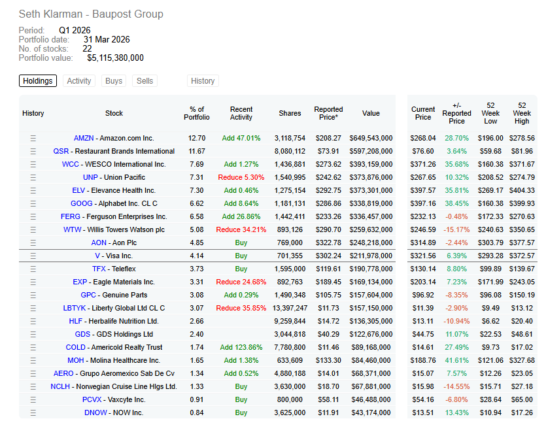Open the WCC ticker link
The height and width of the screenshot is (421, 546).
pos(71,164)
